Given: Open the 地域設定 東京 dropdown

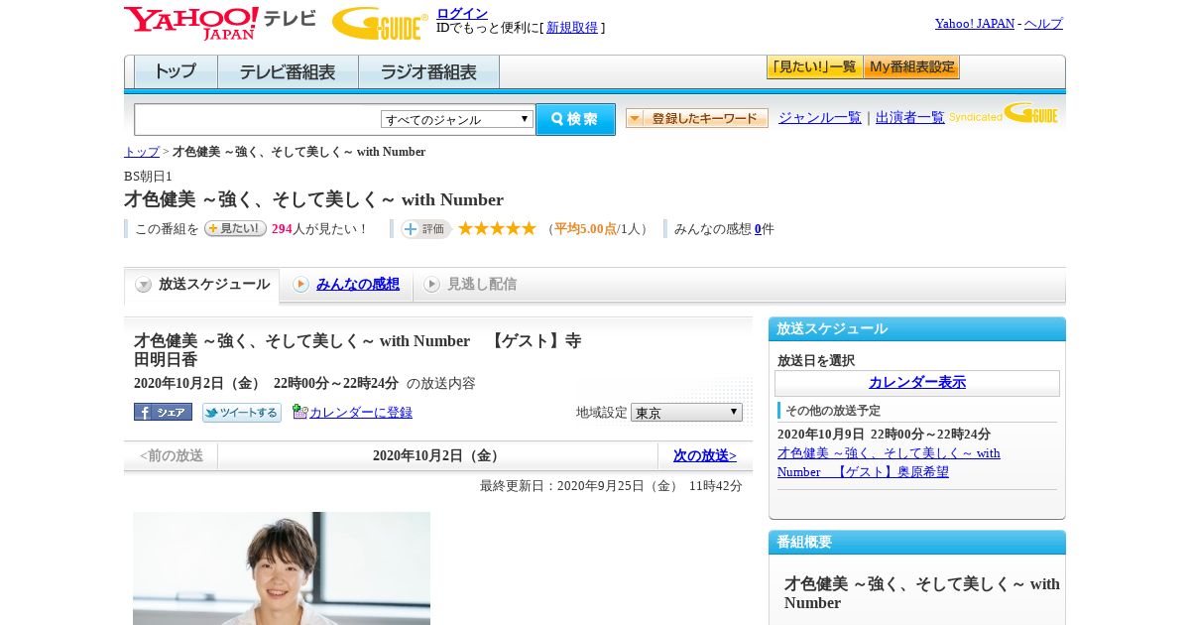Looking at the screenshot, I should (x=686, y=412).
